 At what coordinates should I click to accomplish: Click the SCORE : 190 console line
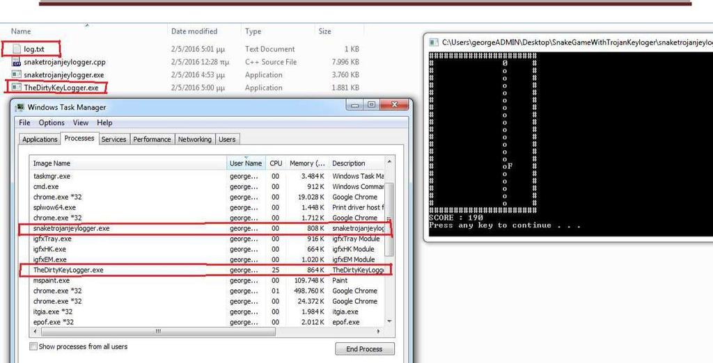(x=455, y=218)
